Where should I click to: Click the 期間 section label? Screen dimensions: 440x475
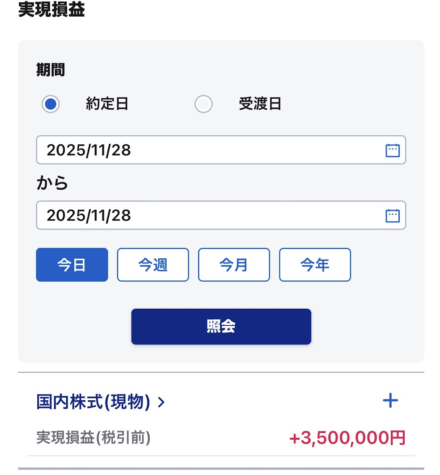point(50,70)
